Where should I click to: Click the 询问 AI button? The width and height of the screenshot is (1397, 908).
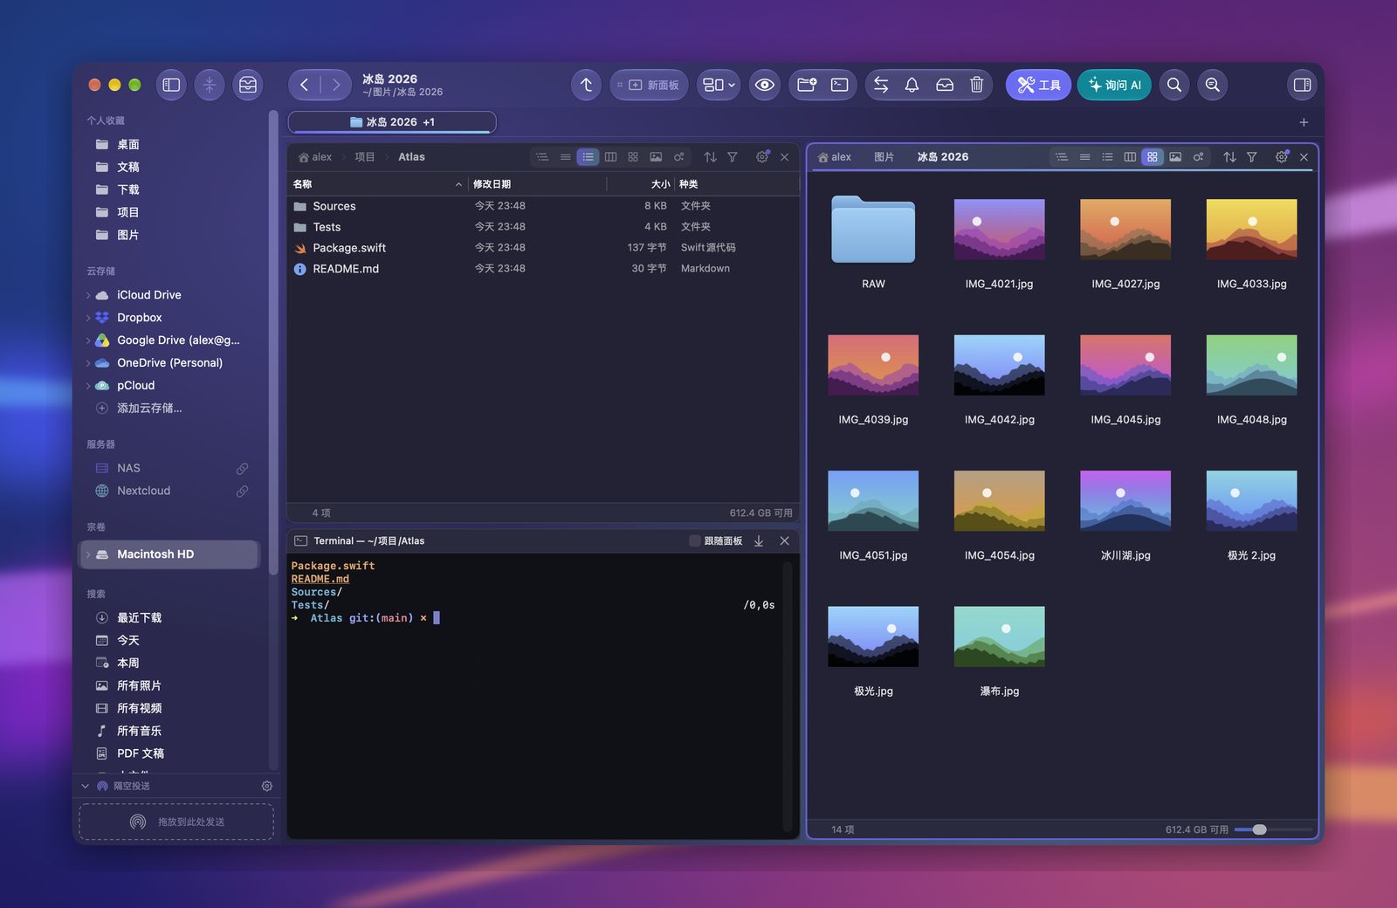tap(1114, 85)
